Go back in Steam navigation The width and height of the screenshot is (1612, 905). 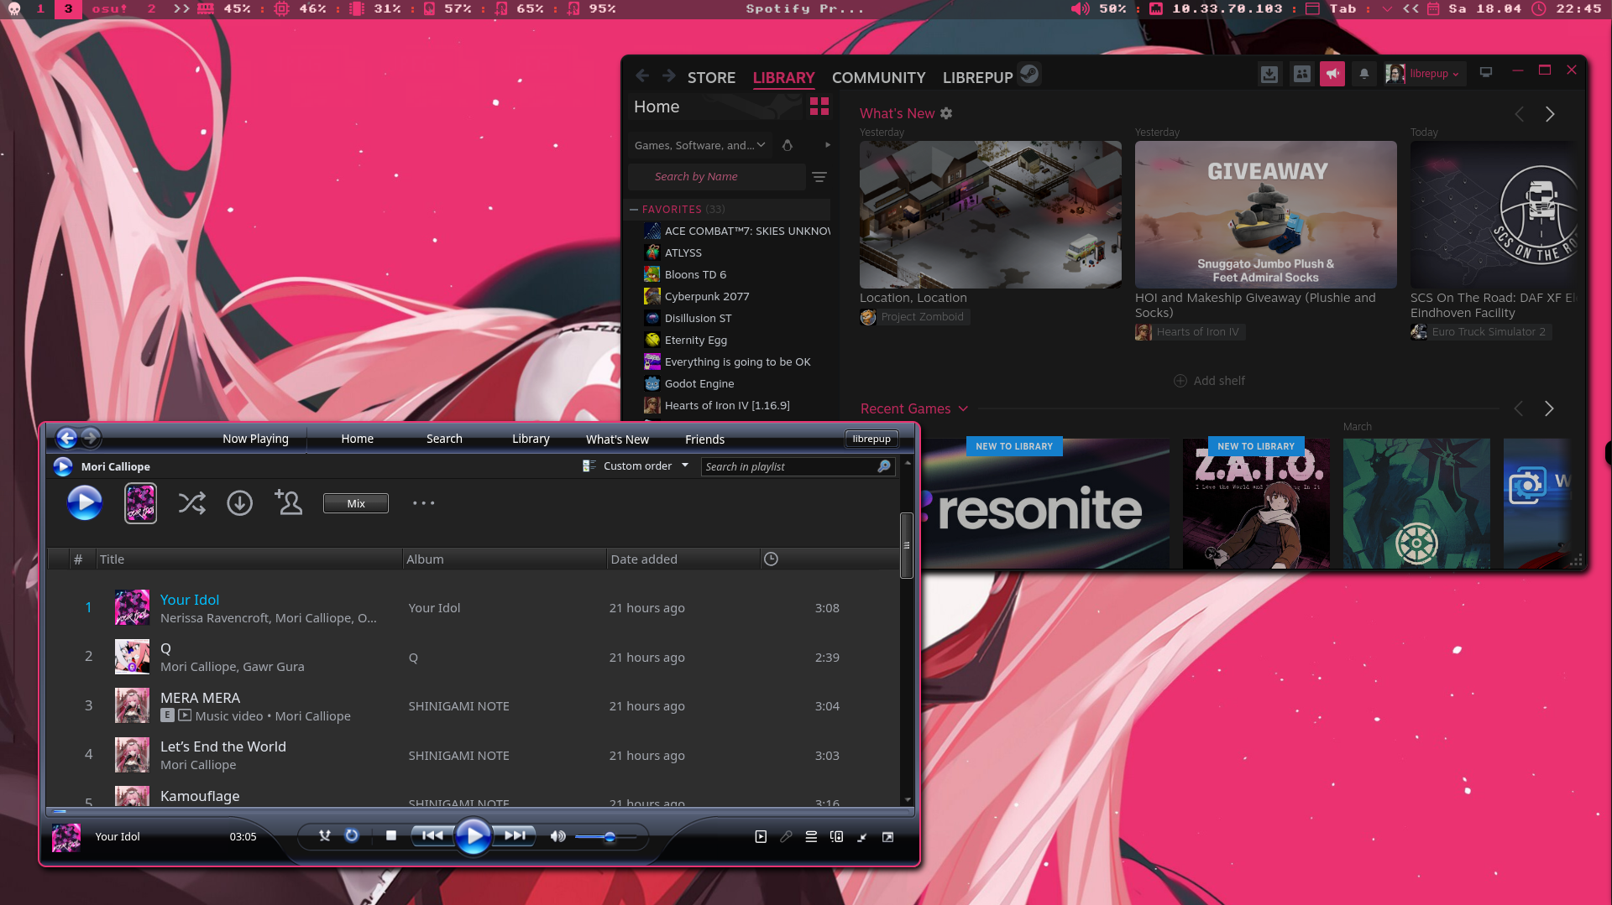pyautogui.click(x=642, y=76)
